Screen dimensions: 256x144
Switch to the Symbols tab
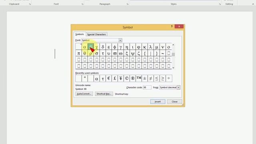click(80, 34)
